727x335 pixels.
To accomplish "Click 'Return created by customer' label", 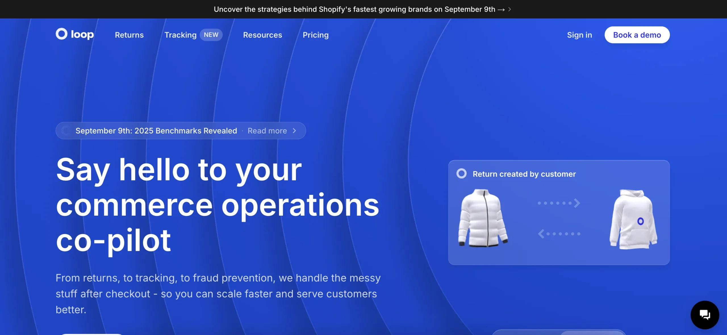I will (x=524, y=174).
